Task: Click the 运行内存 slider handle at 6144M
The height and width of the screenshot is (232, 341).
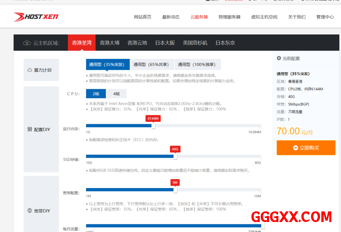Action: (x=153, y=126)
